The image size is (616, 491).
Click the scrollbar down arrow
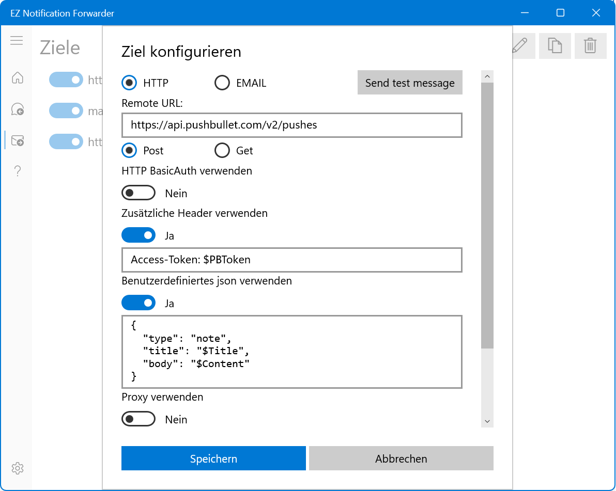[x=487, y=421]
